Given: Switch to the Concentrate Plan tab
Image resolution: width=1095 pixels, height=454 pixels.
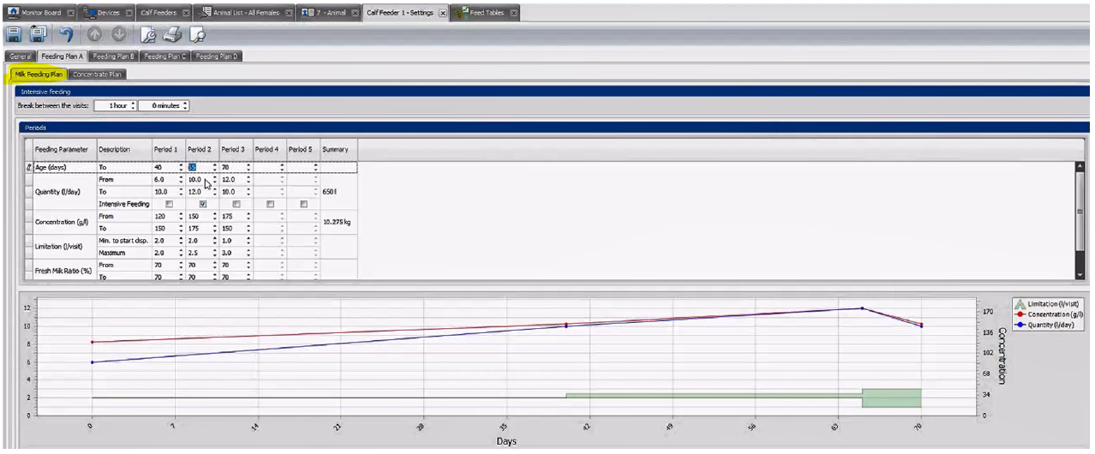Looking at the screenshot, I should pyautogui.click(x=97, y=75).
